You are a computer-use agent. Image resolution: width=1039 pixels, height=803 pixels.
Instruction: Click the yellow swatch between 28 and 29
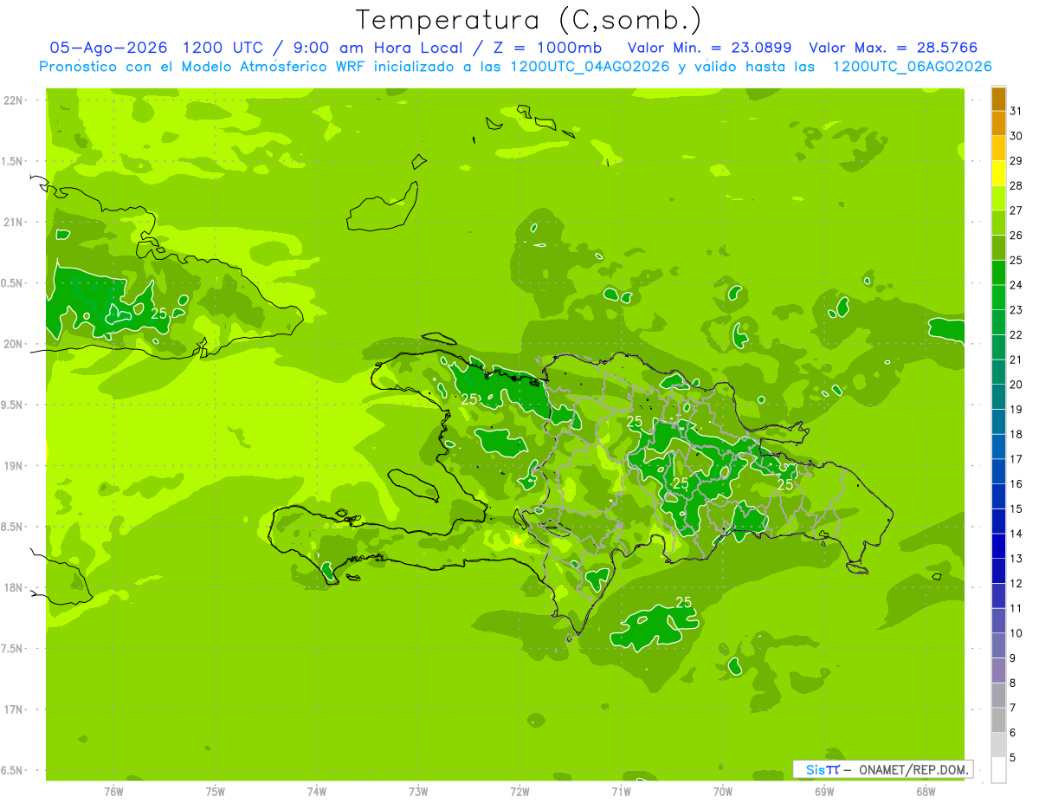(998, 173)
